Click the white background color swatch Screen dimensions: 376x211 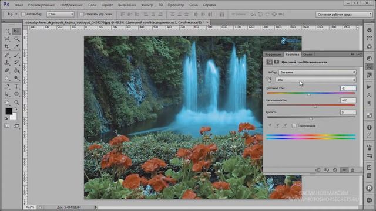(14, 117)
